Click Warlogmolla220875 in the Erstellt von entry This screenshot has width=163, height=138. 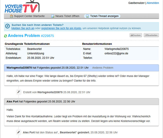pos(50,92)
